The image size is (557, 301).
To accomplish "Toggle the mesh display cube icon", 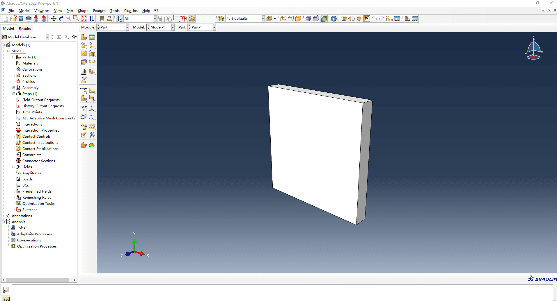I will [x=308, y=19].
